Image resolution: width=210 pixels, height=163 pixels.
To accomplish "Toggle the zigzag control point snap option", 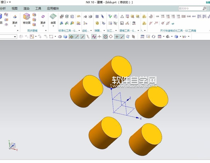I will tap(94, 36).
